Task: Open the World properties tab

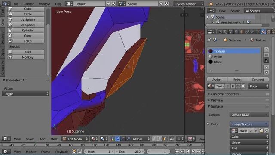Action: (236, 32)
